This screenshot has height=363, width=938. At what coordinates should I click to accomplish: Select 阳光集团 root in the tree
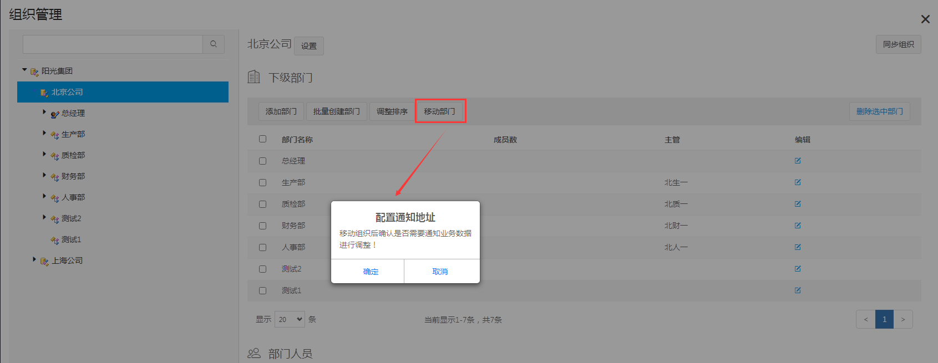(57, 71)
